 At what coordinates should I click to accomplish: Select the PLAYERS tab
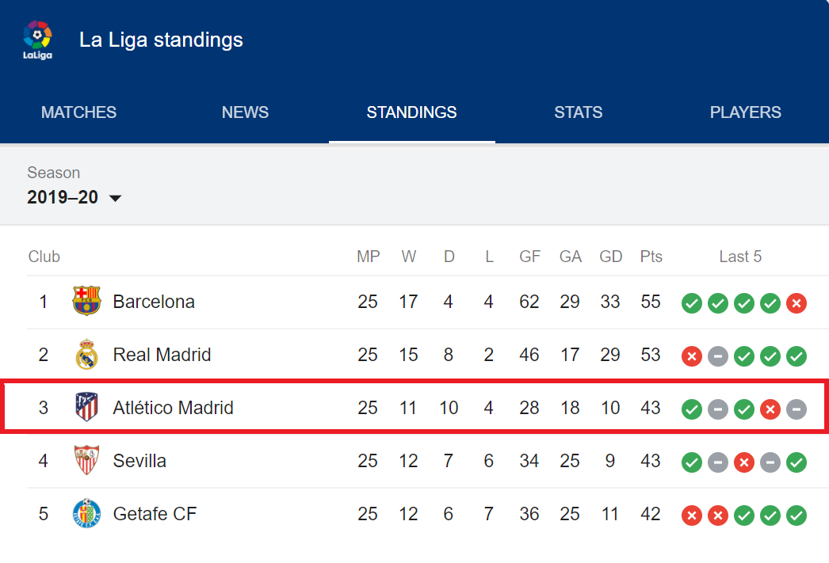pos(746,112)
